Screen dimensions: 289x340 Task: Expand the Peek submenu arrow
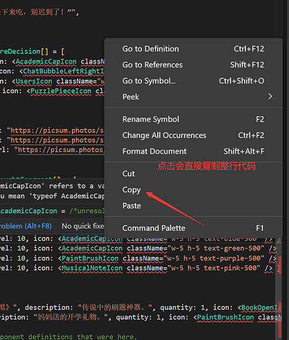270,97
